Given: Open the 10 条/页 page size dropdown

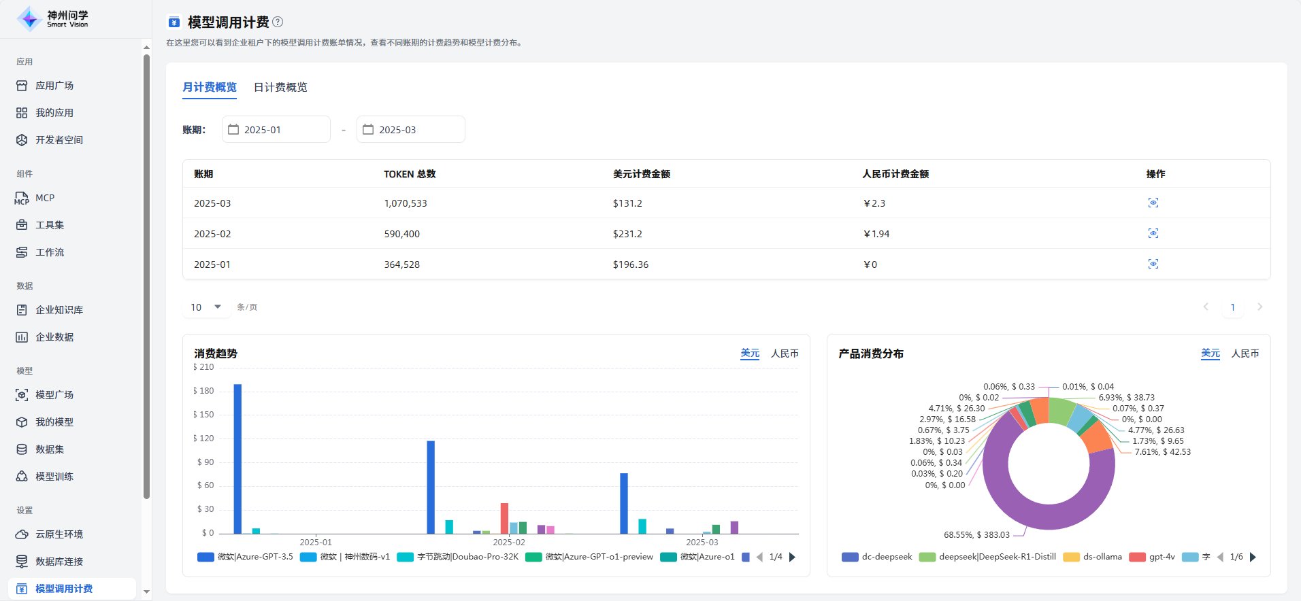Looking at the screenshot, I should click(206, 307).
